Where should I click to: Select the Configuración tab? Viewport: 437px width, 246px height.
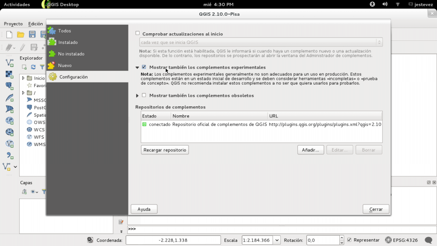click(87, 77)
